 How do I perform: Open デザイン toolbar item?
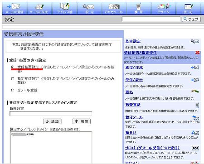(164, 9)
